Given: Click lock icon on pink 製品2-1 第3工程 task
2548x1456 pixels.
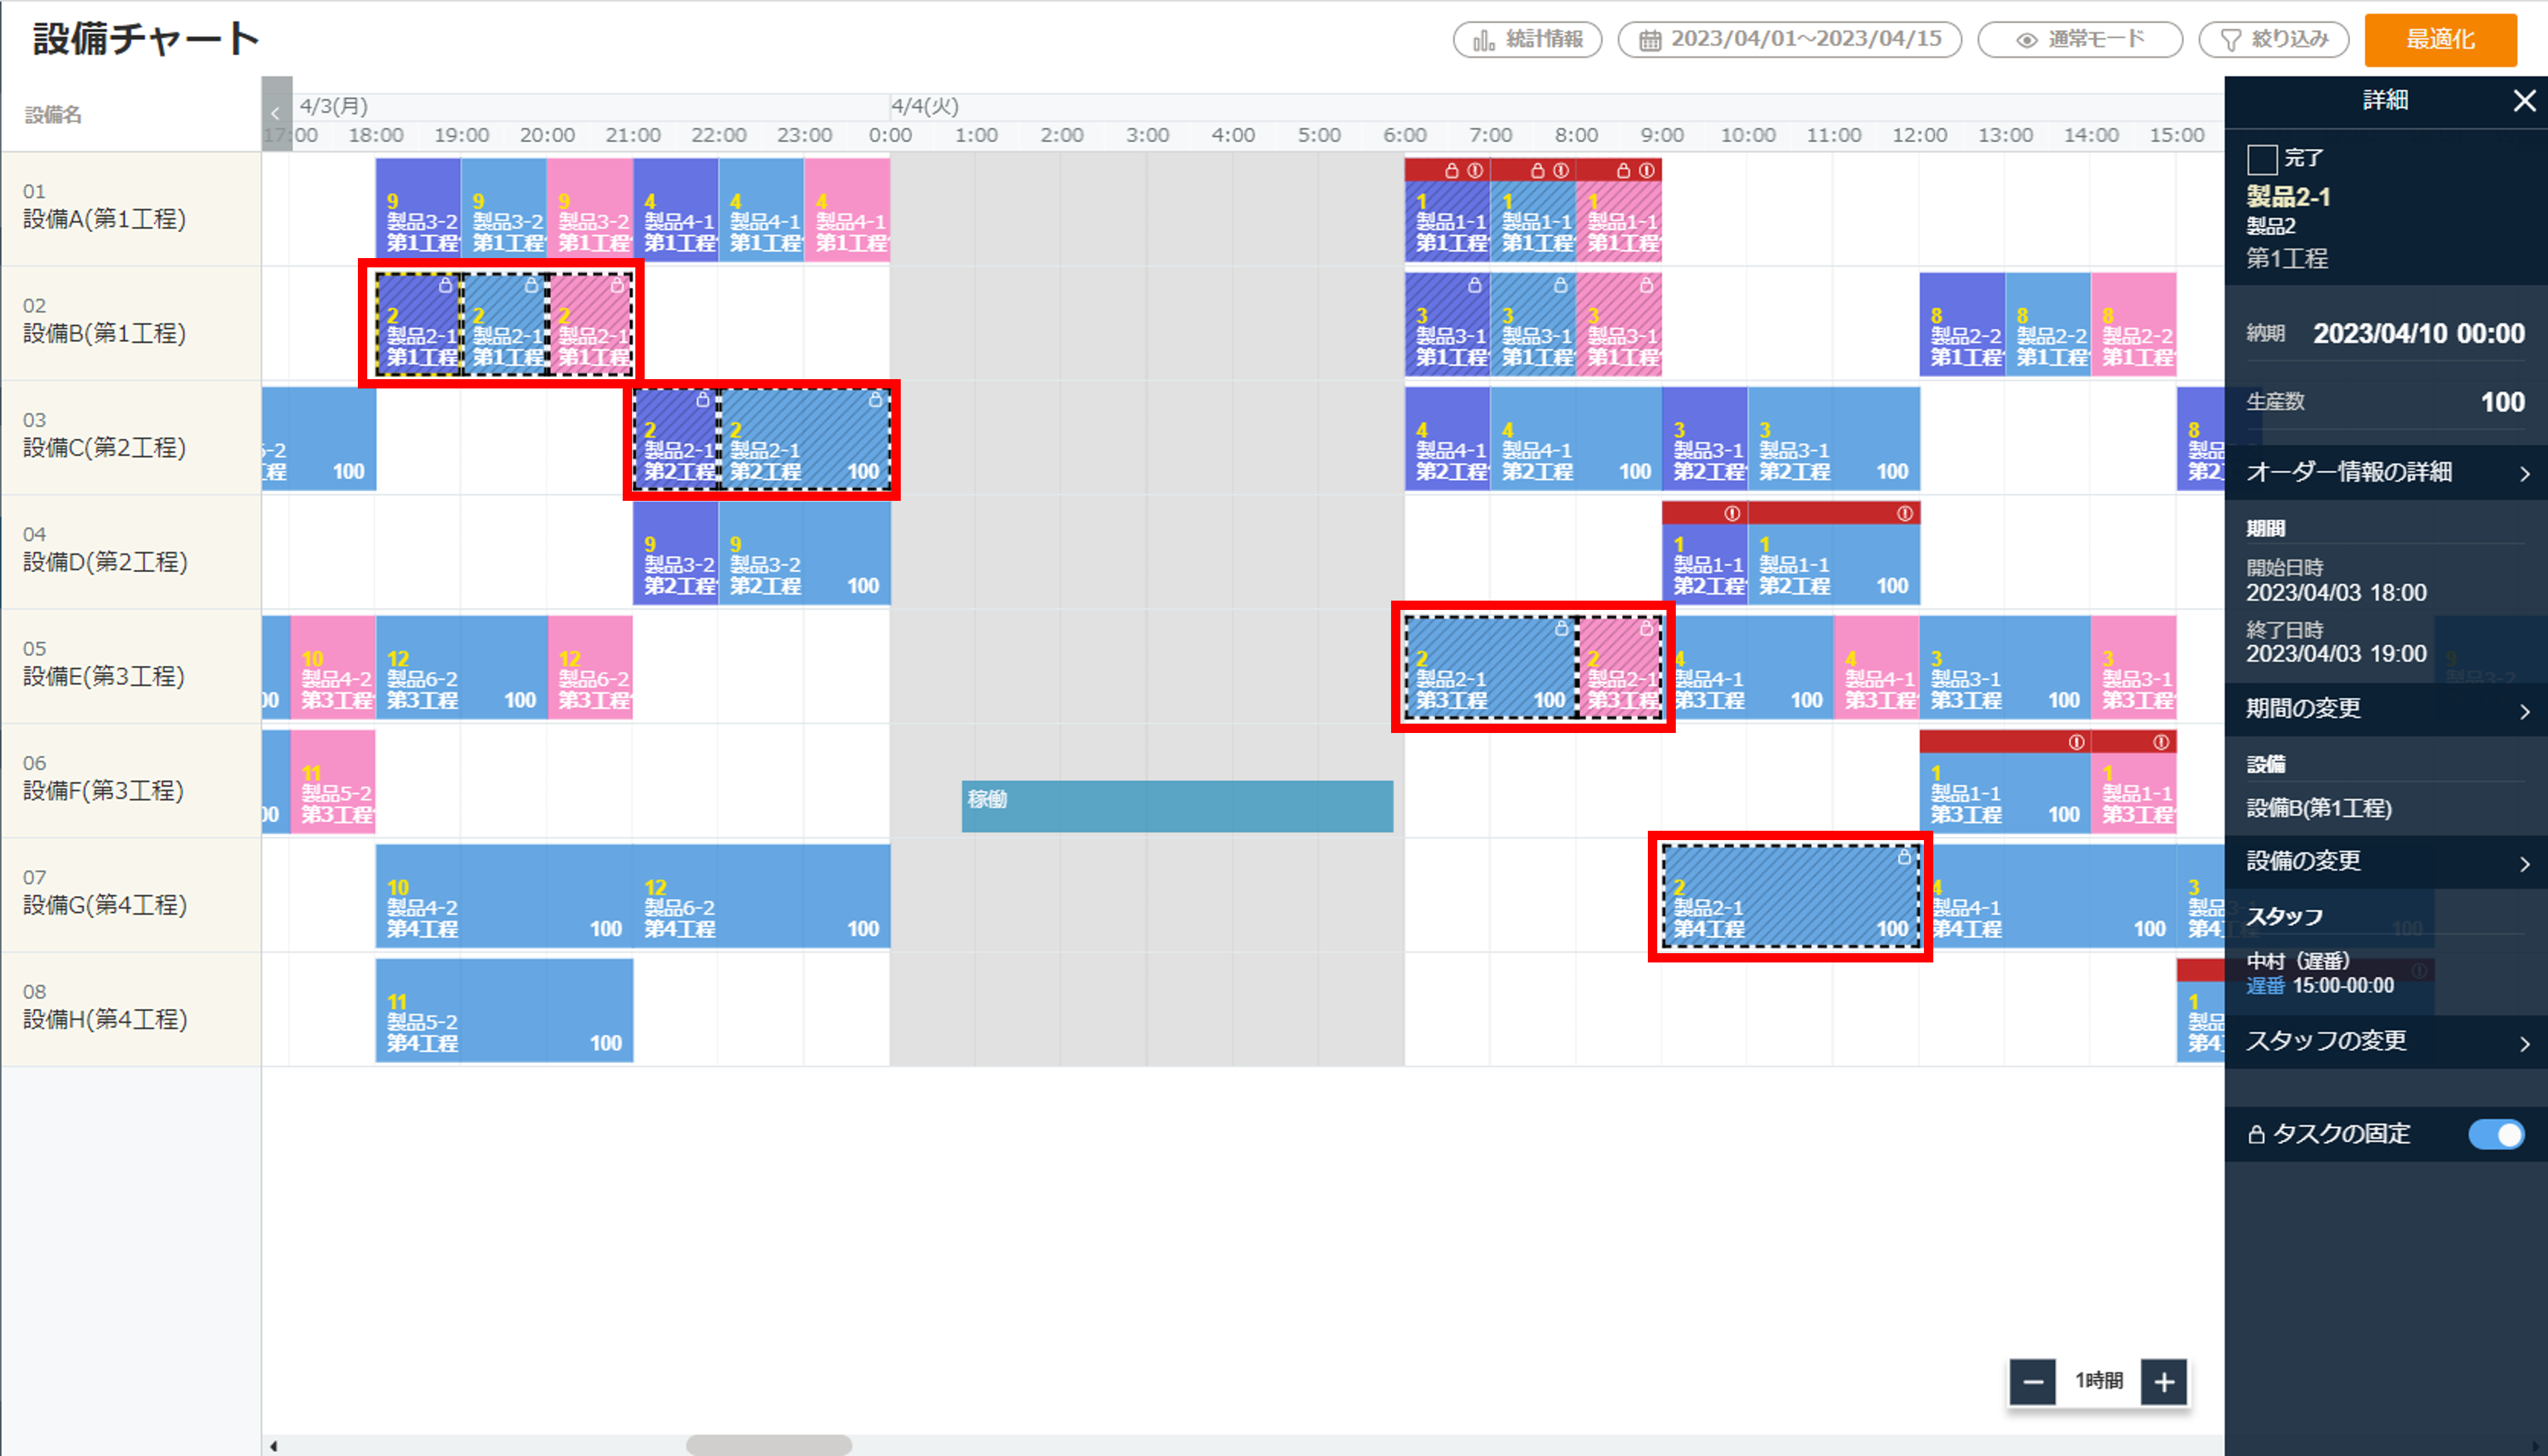Looking at the screenshot, I should (x=1647, y=628).
